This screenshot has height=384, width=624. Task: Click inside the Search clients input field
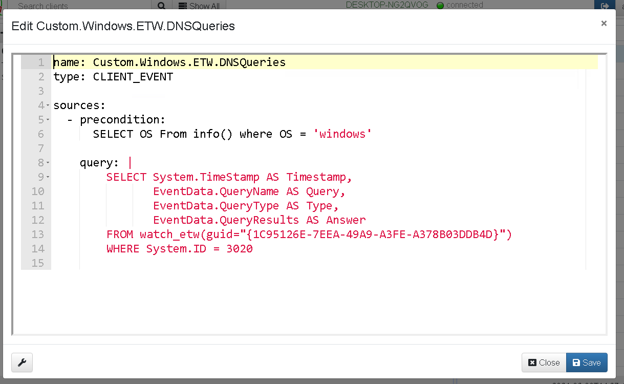(x=77, y=6)
